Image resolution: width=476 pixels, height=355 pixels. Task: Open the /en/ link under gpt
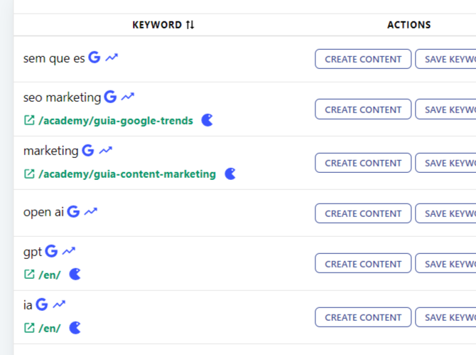50,275
